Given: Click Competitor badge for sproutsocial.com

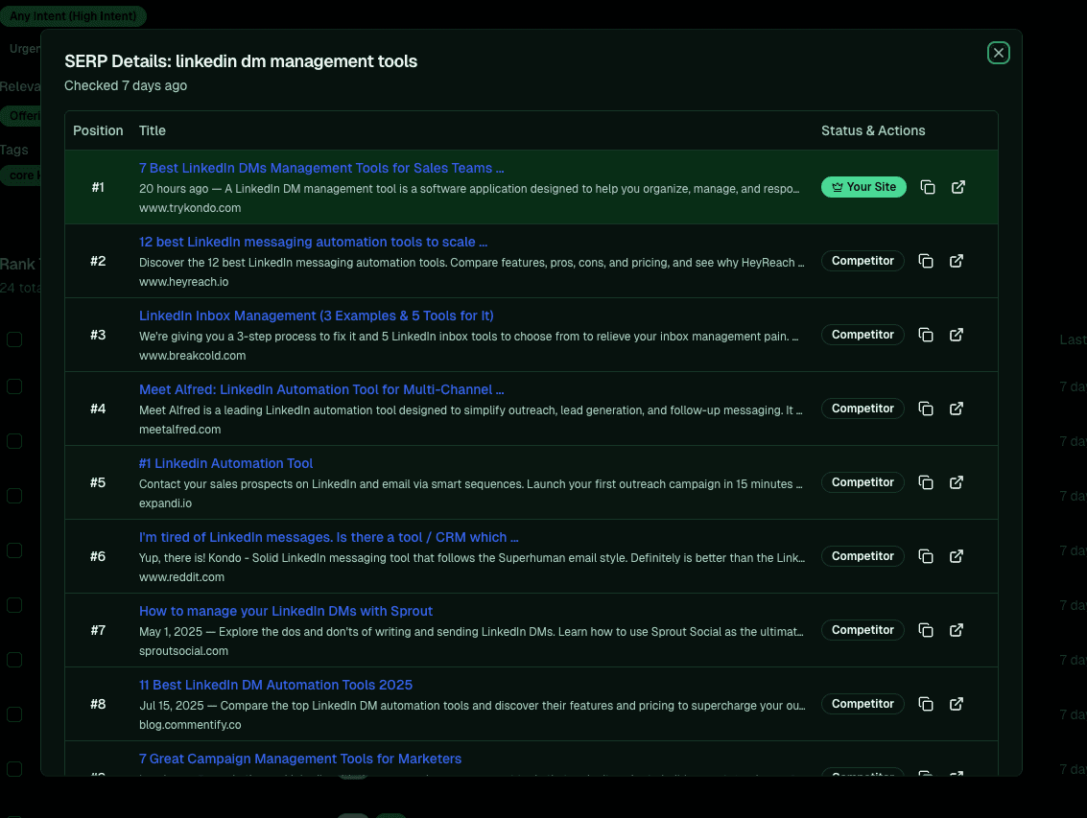Looking at the screenshot, I should [x=863, y=630].
